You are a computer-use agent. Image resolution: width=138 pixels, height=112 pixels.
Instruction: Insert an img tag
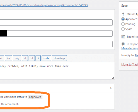click(x=17, y=58)
